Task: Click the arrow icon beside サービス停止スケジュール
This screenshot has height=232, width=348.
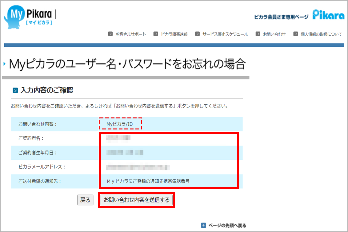Action: pyautogui.click(x=197, y=34)
